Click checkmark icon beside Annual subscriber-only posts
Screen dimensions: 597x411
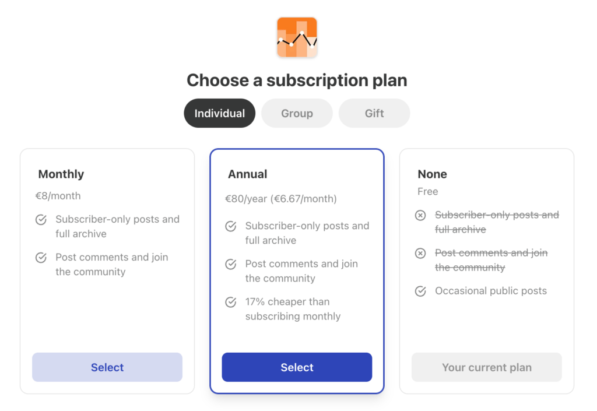231,226
